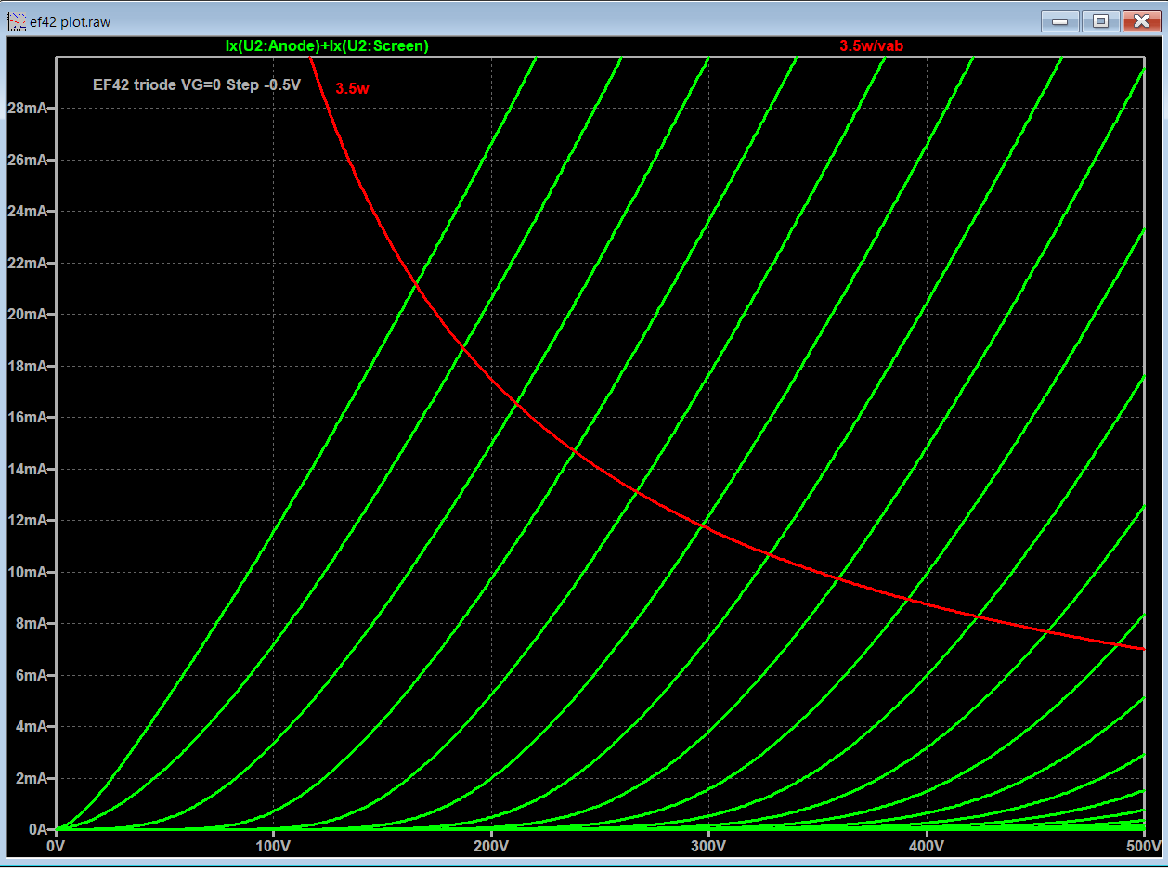Select the red 3.5w/vab trace label

[x=871, y=45]
